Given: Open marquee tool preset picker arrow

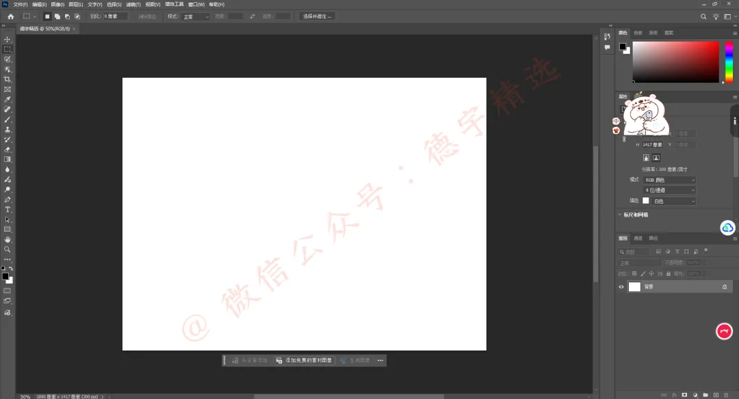Looking at the screenshot, I should click(x=34, y=16).
